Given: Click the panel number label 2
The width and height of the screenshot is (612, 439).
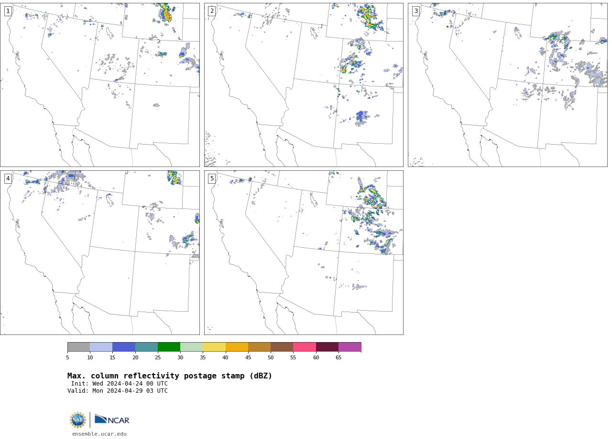Looking at the screenshot, I should point(212,11).
